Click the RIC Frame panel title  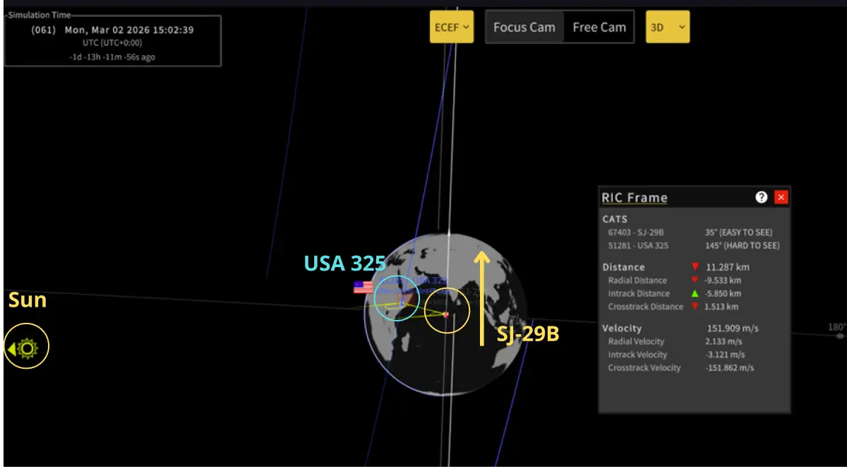click(x=635, y=198)
